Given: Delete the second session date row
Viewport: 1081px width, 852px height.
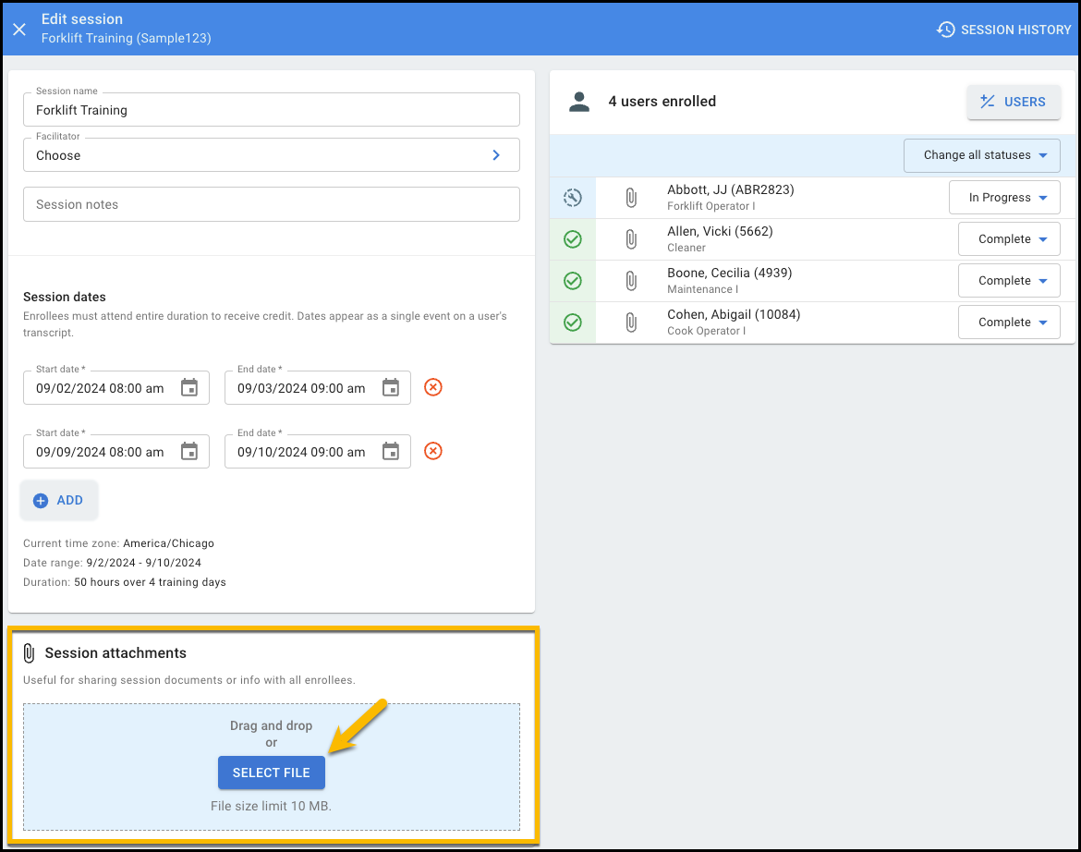Looking at the screenshot, I should coord(432,452).
